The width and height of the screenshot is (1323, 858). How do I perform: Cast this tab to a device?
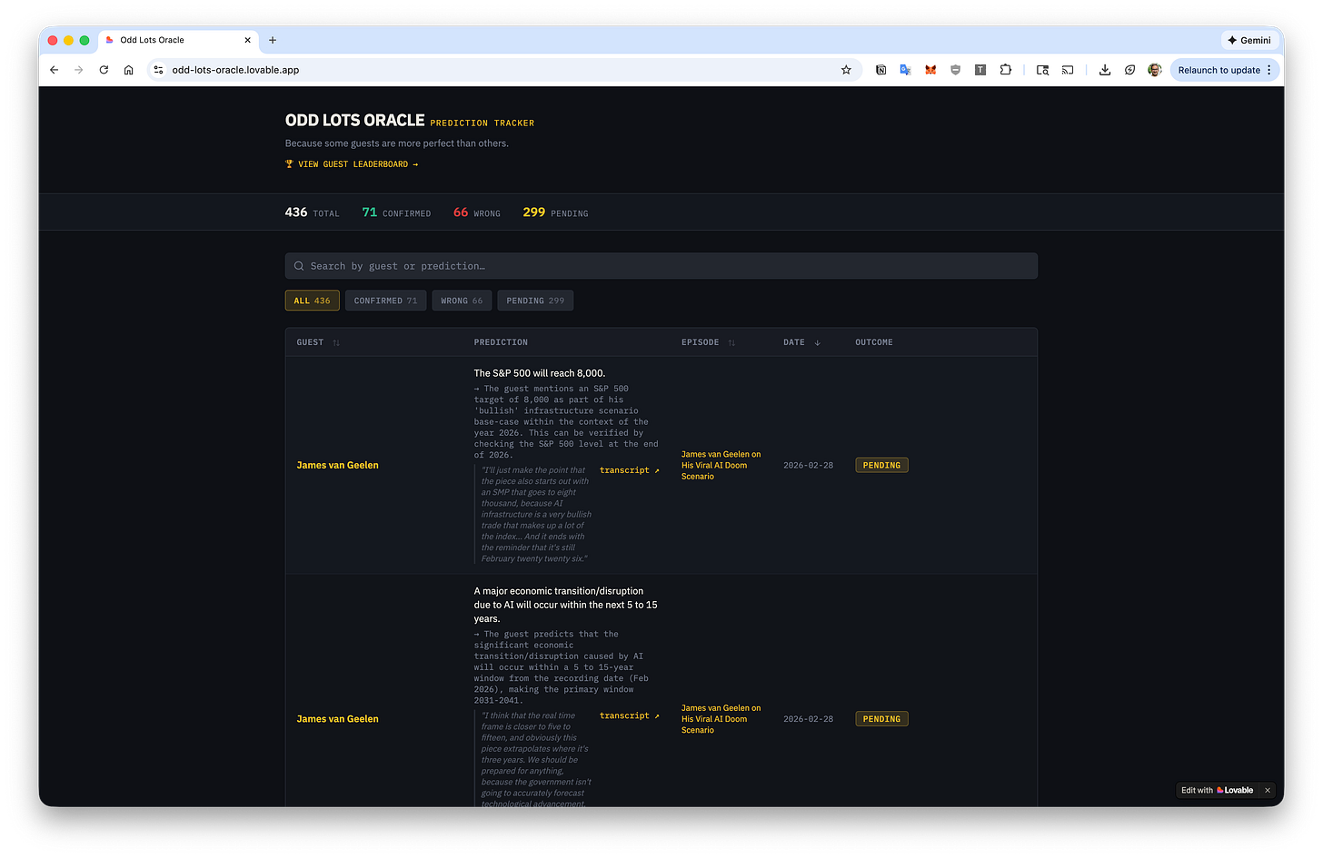pyautogui.click(x=1068, y=70)
